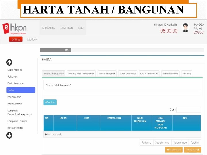This screenshot has width=207, height=155.
Task: Click the HARTA section heading
Action: coord(47,60)
